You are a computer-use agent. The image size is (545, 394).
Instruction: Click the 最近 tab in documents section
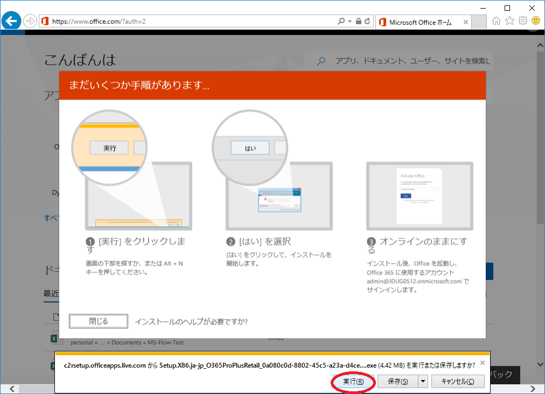coord(51,293)
